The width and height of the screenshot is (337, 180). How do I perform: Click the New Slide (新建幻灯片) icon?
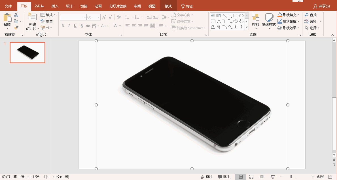click(33, 17)
